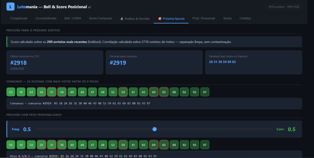
Task: Click custom weight chip 69
Action: 154,145
